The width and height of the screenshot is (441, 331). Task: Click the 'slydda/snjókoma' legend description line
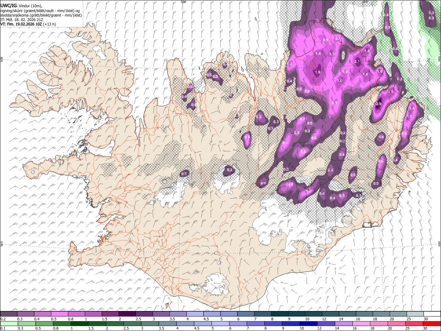41,16
